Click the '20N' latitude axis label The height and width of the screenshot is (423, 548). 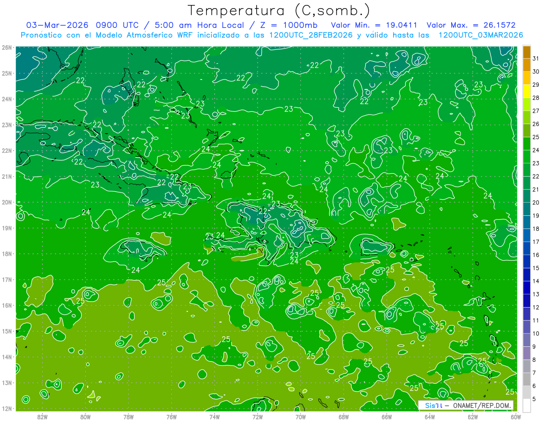coord(6,202)
